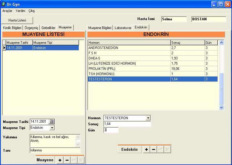232x165 pixels.
Task: Click the minus icon next to Muayene button
Action: click(67, 160)
